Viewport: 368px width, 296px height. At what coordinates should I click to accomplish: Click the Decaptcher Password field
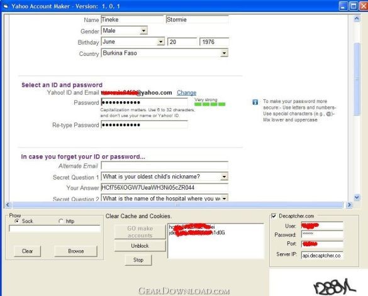tap(322, 234)
